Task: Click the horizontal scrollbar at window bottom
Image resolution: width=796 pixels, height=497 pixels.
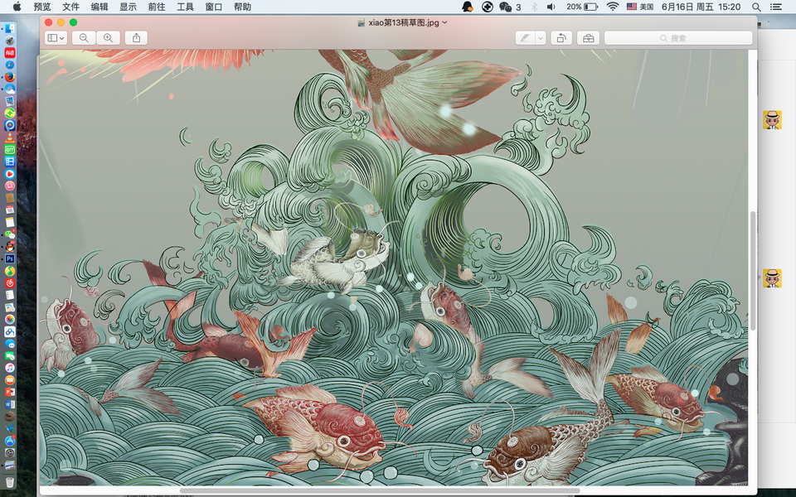Action: point(380,490)
